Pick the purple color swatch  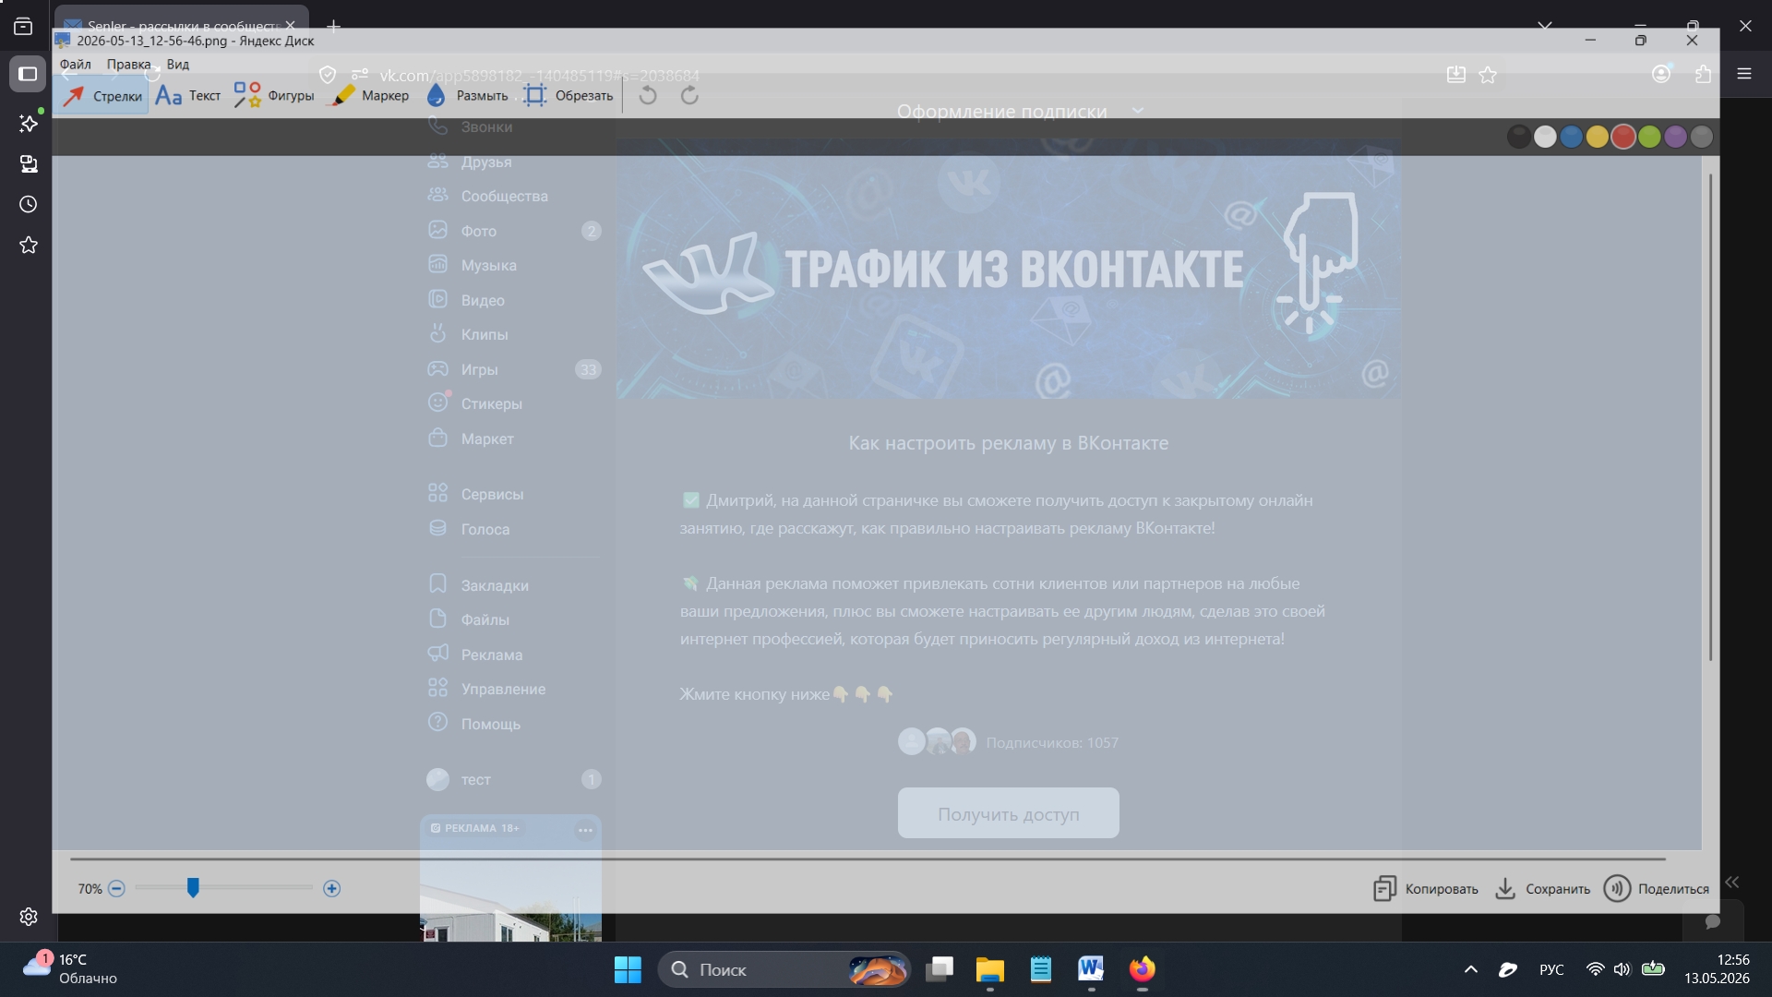(1675, 138)
